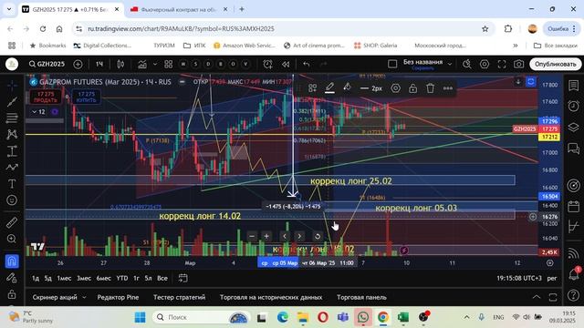Select the 1мес date range
This screenshot has height=328, width=584.
pyautogui.click(x=64, y=278)
